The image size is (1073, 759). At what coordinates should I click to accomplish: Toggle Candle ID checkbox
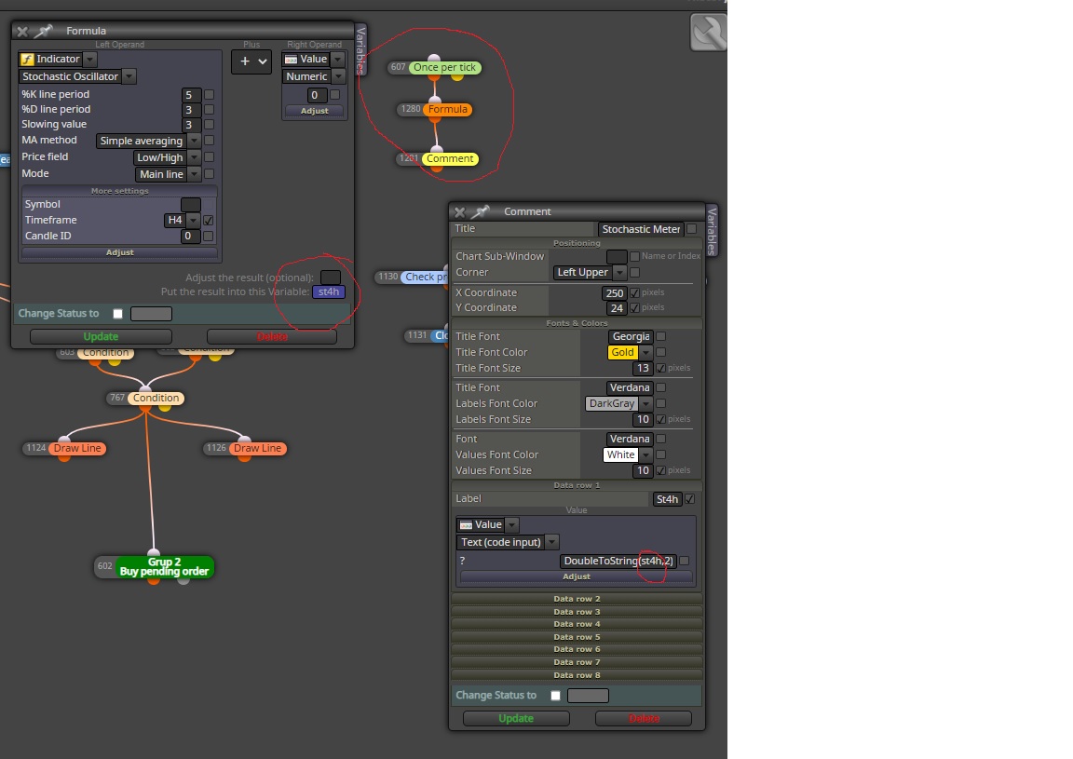pos(208,237)
